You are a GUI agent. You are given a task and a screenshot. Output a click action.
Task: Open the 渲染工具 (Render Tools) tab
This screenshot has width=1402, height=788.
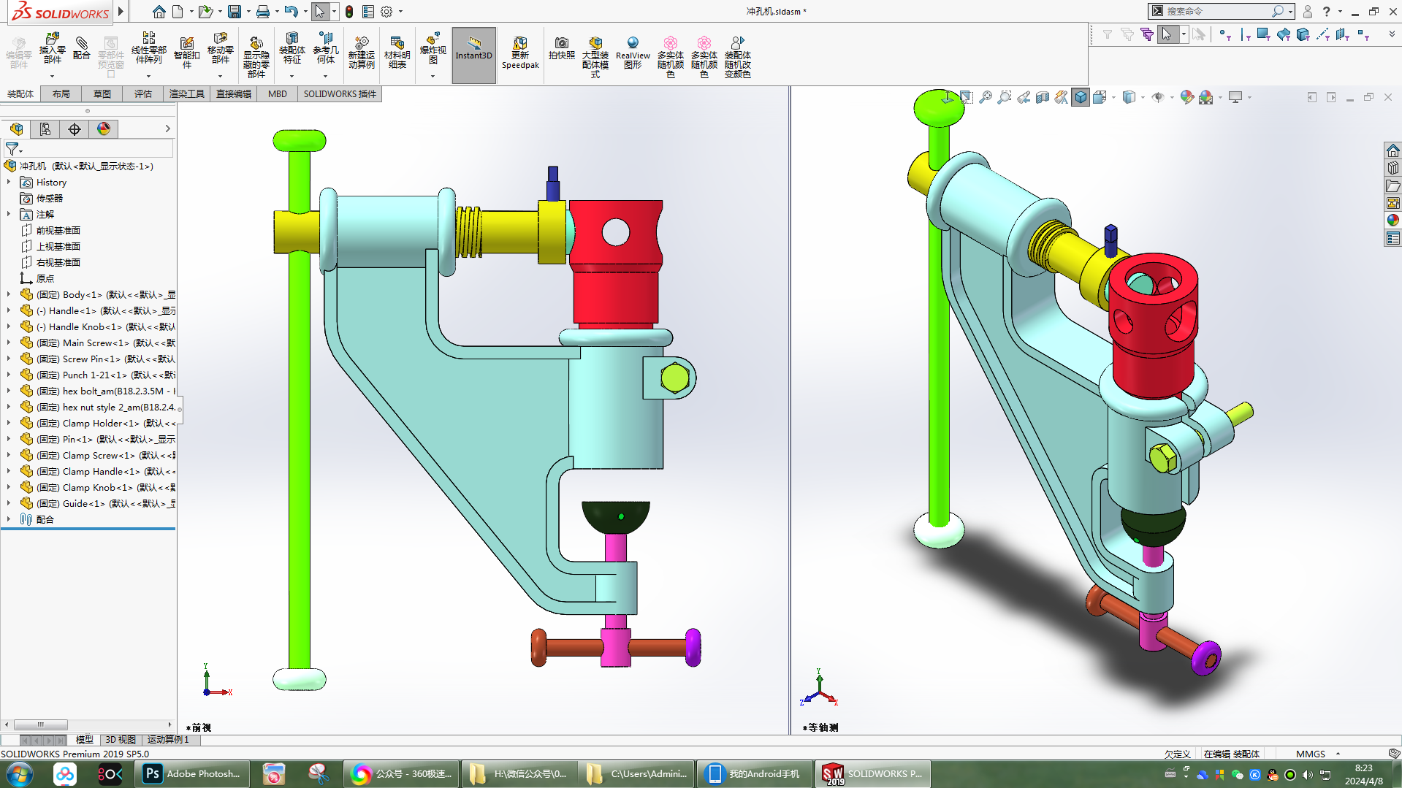coord(187,94)
